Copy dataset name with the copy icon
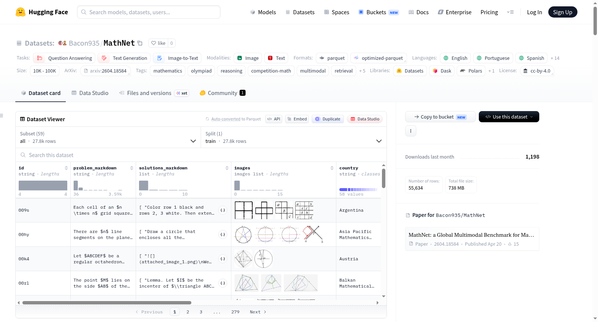598x322 pixels. pyautogui.click(x=140, y=43)
